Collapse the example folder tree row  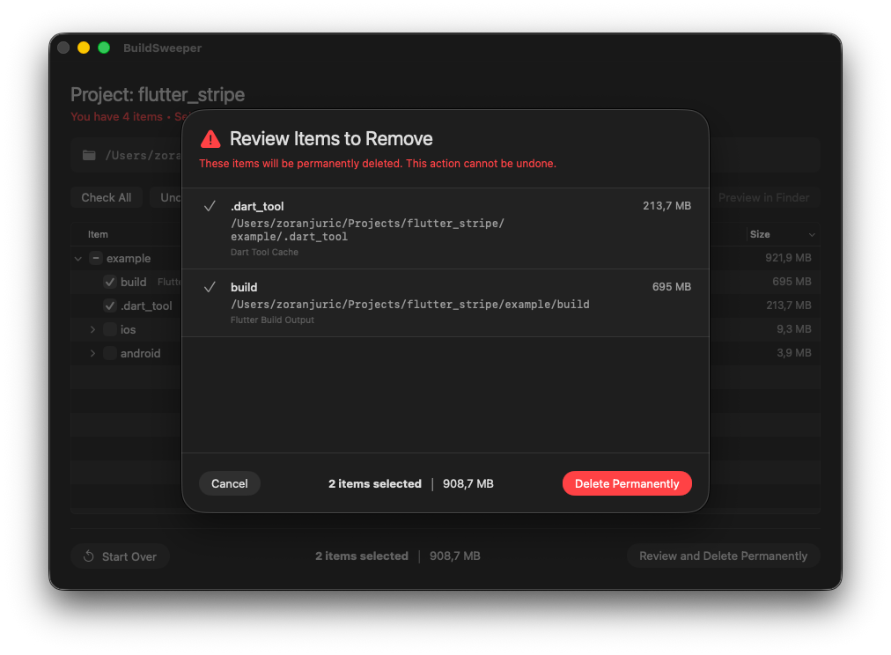point(78,259)
